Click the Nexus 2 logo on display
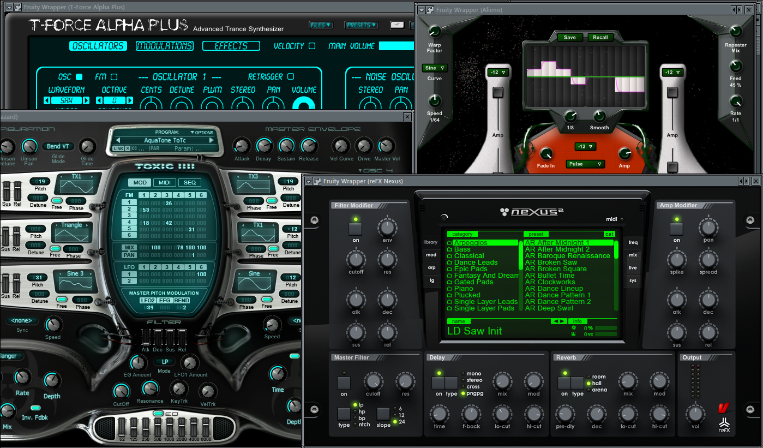Screen dimensions: 763x448 [x=532, y=212]
